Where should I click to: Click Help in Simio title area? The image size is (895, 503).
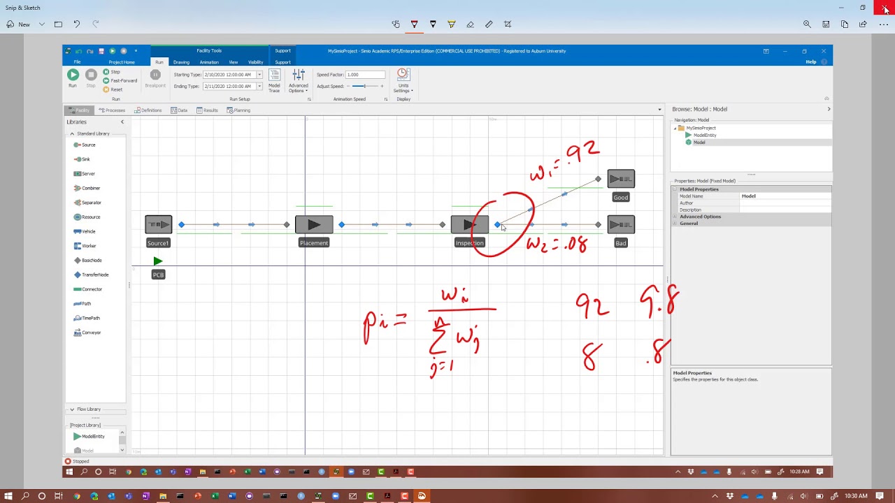(810, 62)
